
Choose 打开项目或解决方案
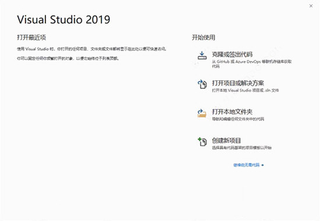pyautogui.click(x=238, y=83)
